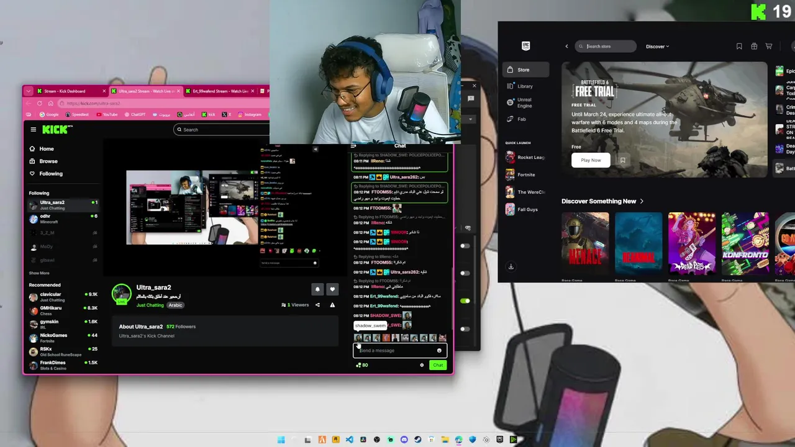Open Epic wishlist bookmark icon
The height and width of the screenshot is (447, 795).
tap(739, 47)
